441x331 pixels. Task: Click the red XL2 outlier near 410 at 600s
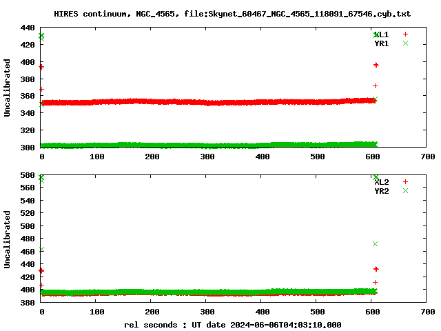coord(375,282)
